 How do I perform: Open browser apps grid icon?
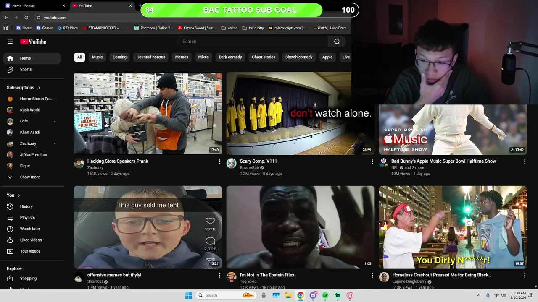pos(5,28)
